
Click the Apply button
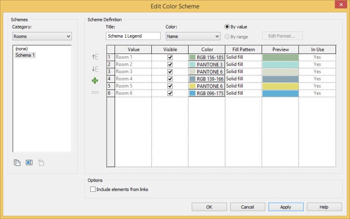tap(286, 207)
